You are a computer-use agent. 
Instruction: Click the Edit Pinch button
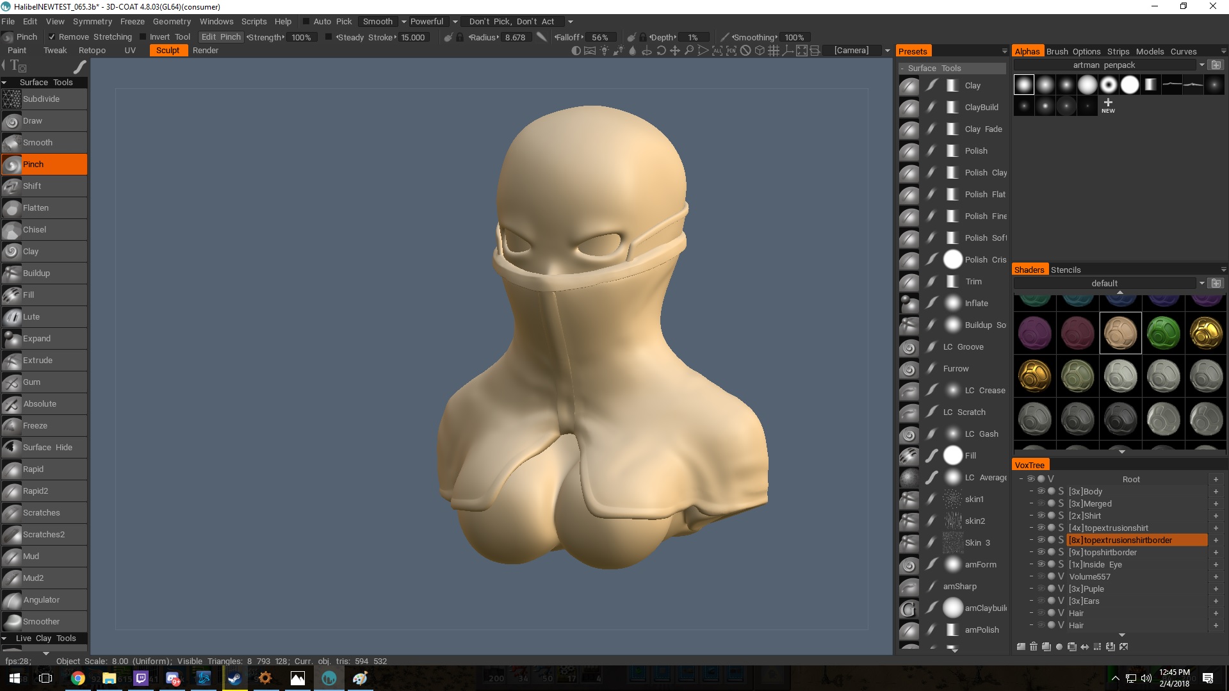pos(221,37)
